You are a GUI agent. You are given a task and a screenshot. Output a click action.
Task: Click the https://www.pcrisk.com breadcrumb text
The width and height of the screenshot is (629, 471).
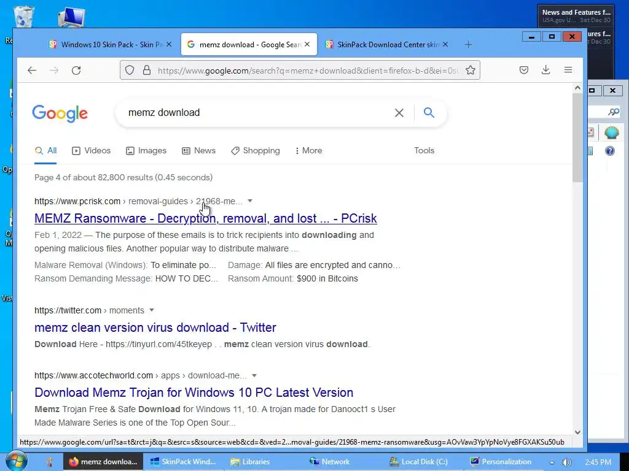(77, 201)
